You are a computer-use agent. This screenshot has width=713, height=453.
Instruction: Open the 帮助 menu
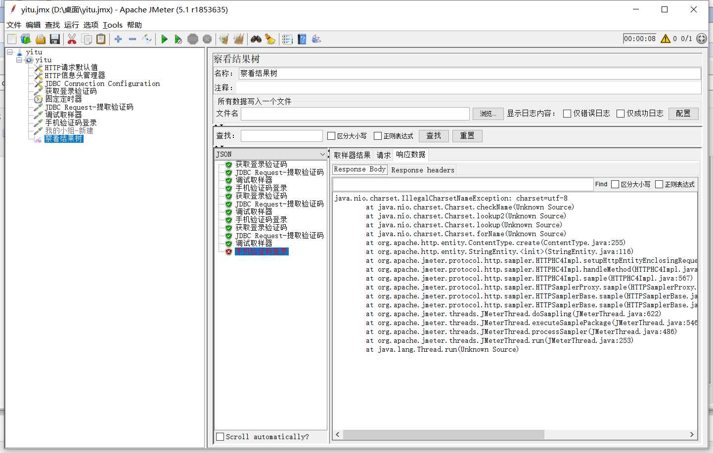(x=134, y=25)
